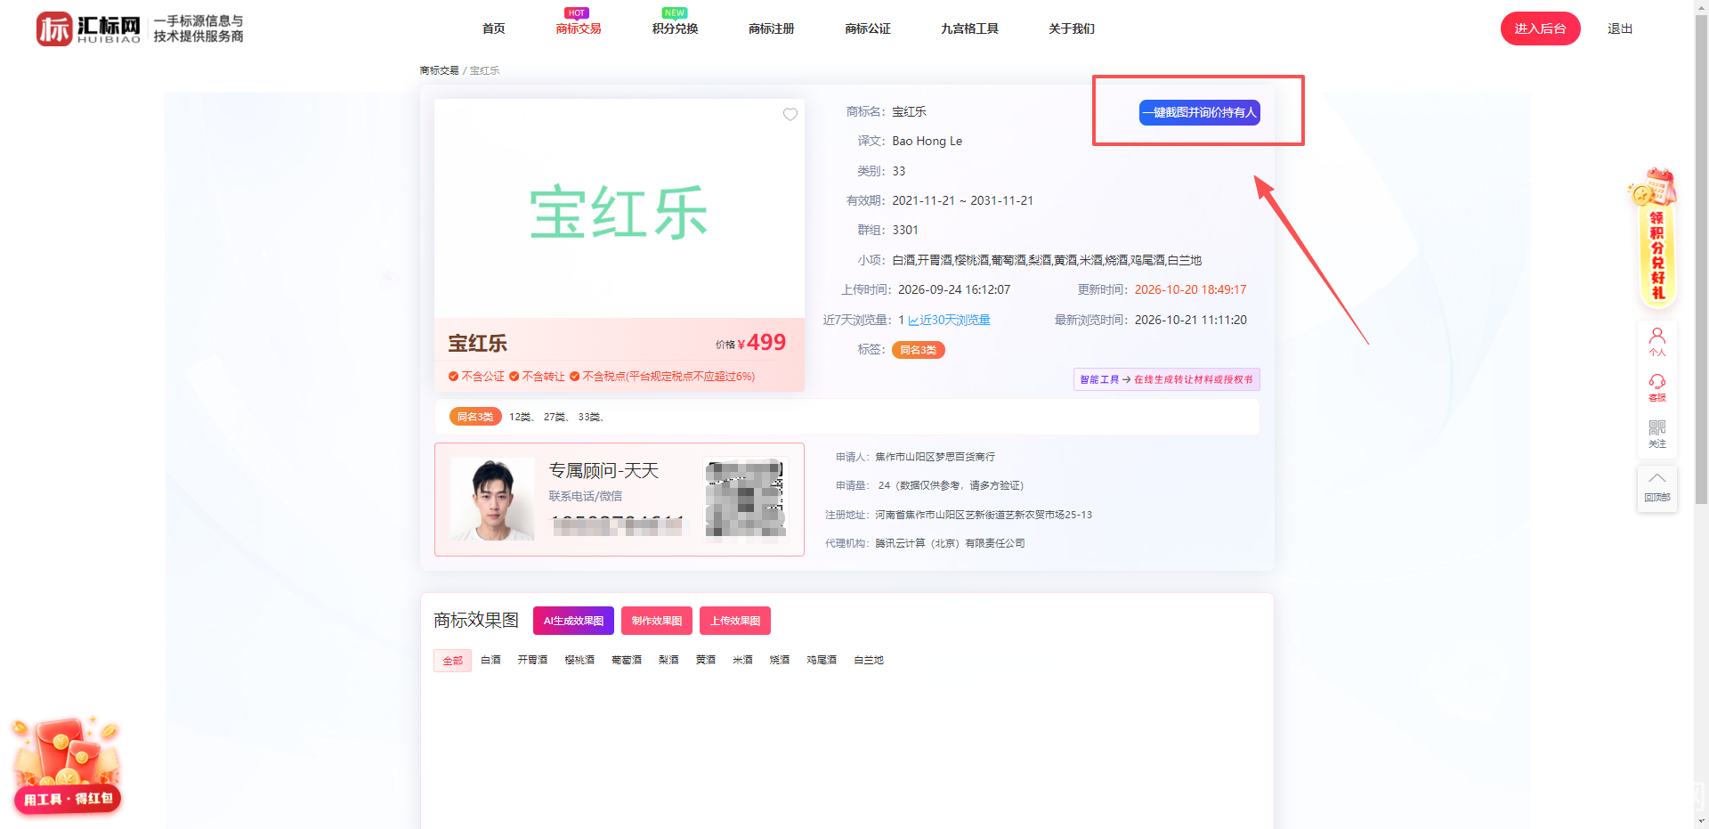
Task: Select the 全部 filter tab
Action: [x=453, y=661]
